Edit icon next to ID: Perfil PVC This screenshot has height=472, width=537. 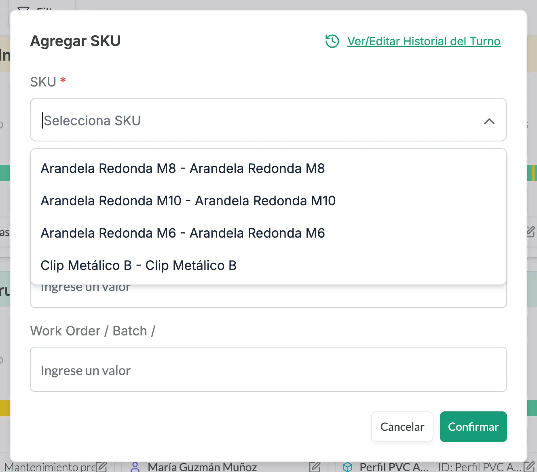pyautogui.click(x=529, y=467)
